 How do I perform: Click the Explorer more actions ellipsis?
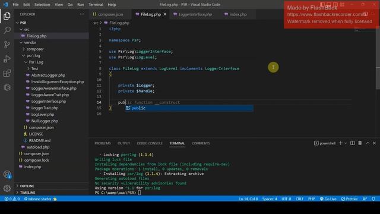82,14
